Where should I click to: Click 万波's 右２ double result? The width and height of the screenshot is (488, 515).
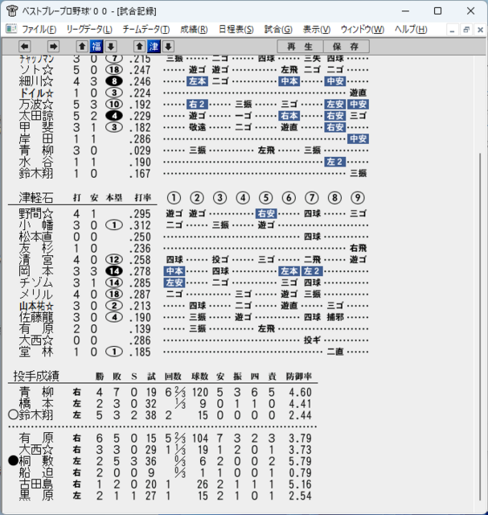tap(197, 104)
